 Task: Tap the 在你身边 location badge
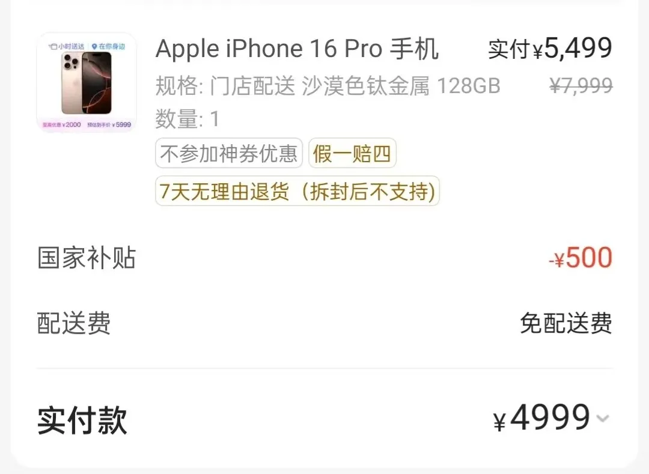(108, 46)
